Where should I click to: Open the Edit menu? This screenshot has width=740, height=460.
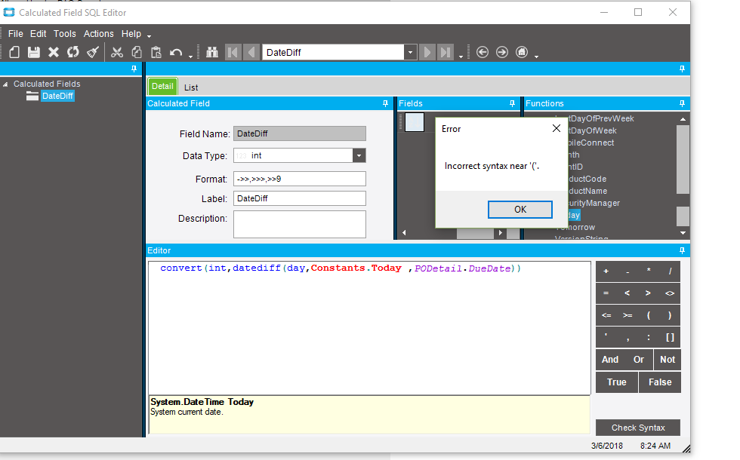click(38, 34)
